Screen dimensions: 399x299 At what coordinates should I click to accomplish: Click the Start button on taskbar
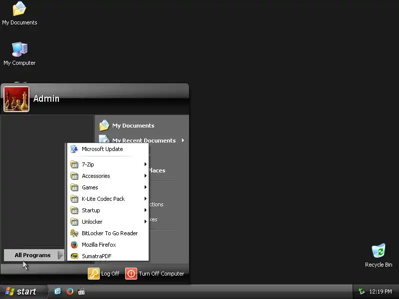tap(23, 292)
